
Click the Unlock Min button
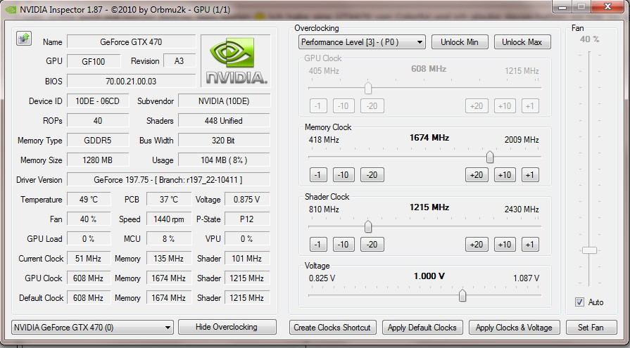[x=460, y=42]
